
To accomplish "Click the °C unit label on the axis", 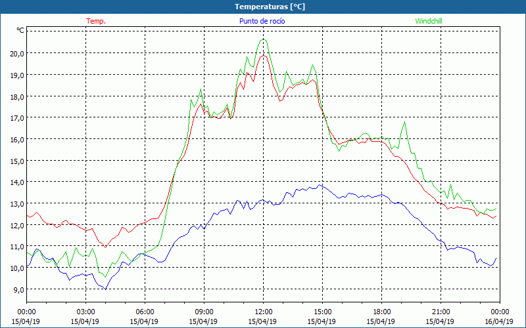I will [x=20, y=30].
